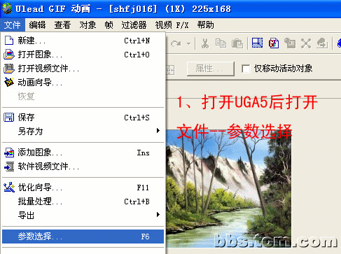Select 参数选择 from the File menu
This screenshot has width=341, height=254.
coord(83,237)
